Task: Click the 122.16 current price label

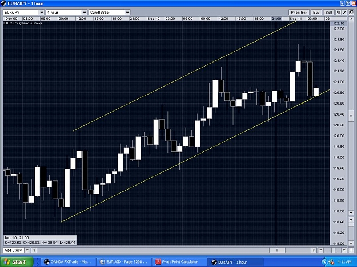Action: [338, 23]
